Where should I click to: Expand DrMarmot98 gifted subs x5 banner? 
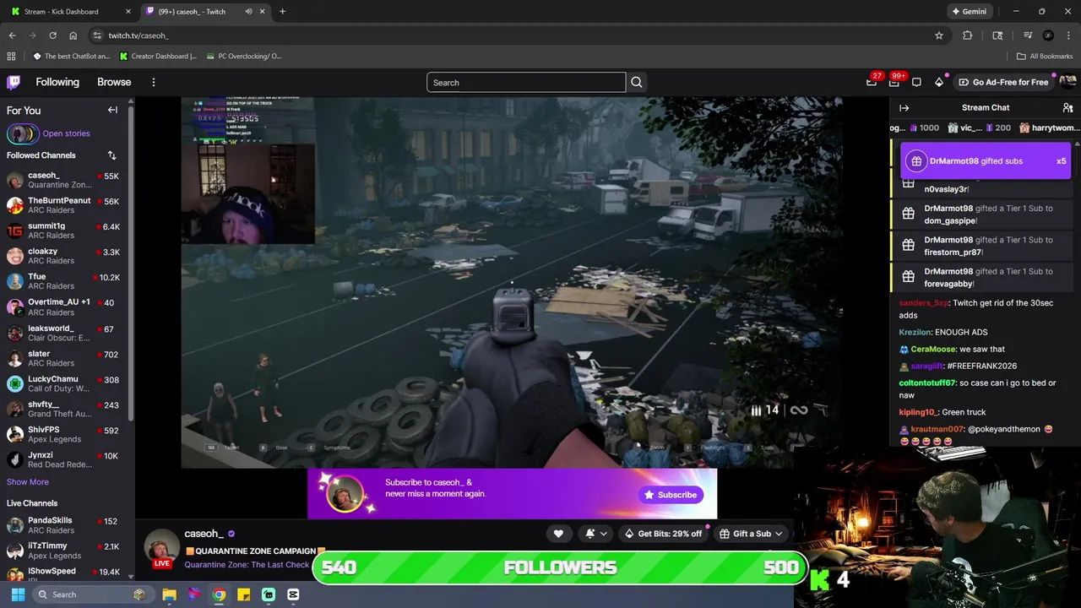(986, 160)
